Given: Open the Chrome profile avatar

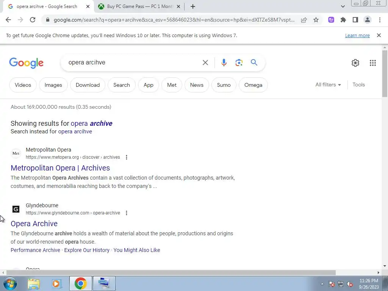Looking at the screenshot, I should 368,20.
